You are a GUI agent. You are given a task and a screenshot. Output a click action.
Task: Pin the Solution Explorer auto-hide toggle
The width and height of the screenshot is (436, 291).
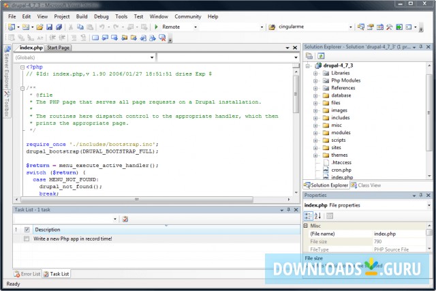(421, 46)
